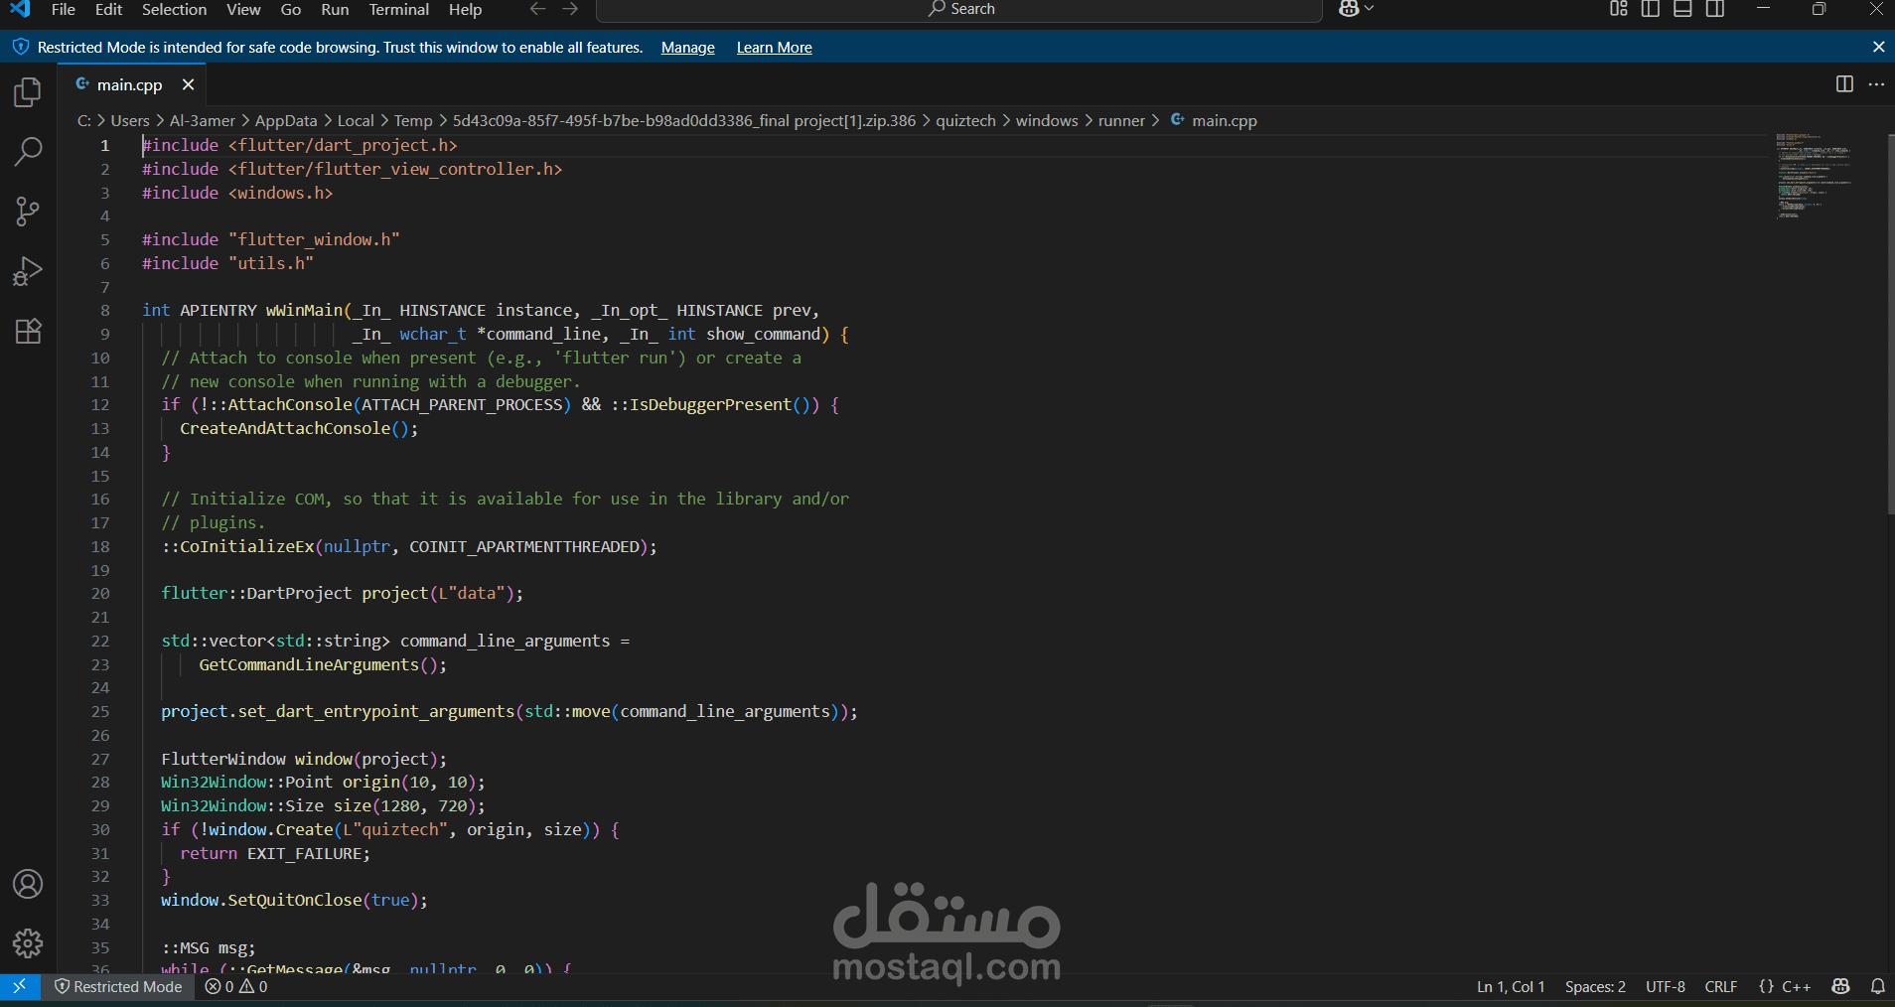This screenshot has width=1895, height=1007.
Task: Open the View menu
Action: pos(243,9)
